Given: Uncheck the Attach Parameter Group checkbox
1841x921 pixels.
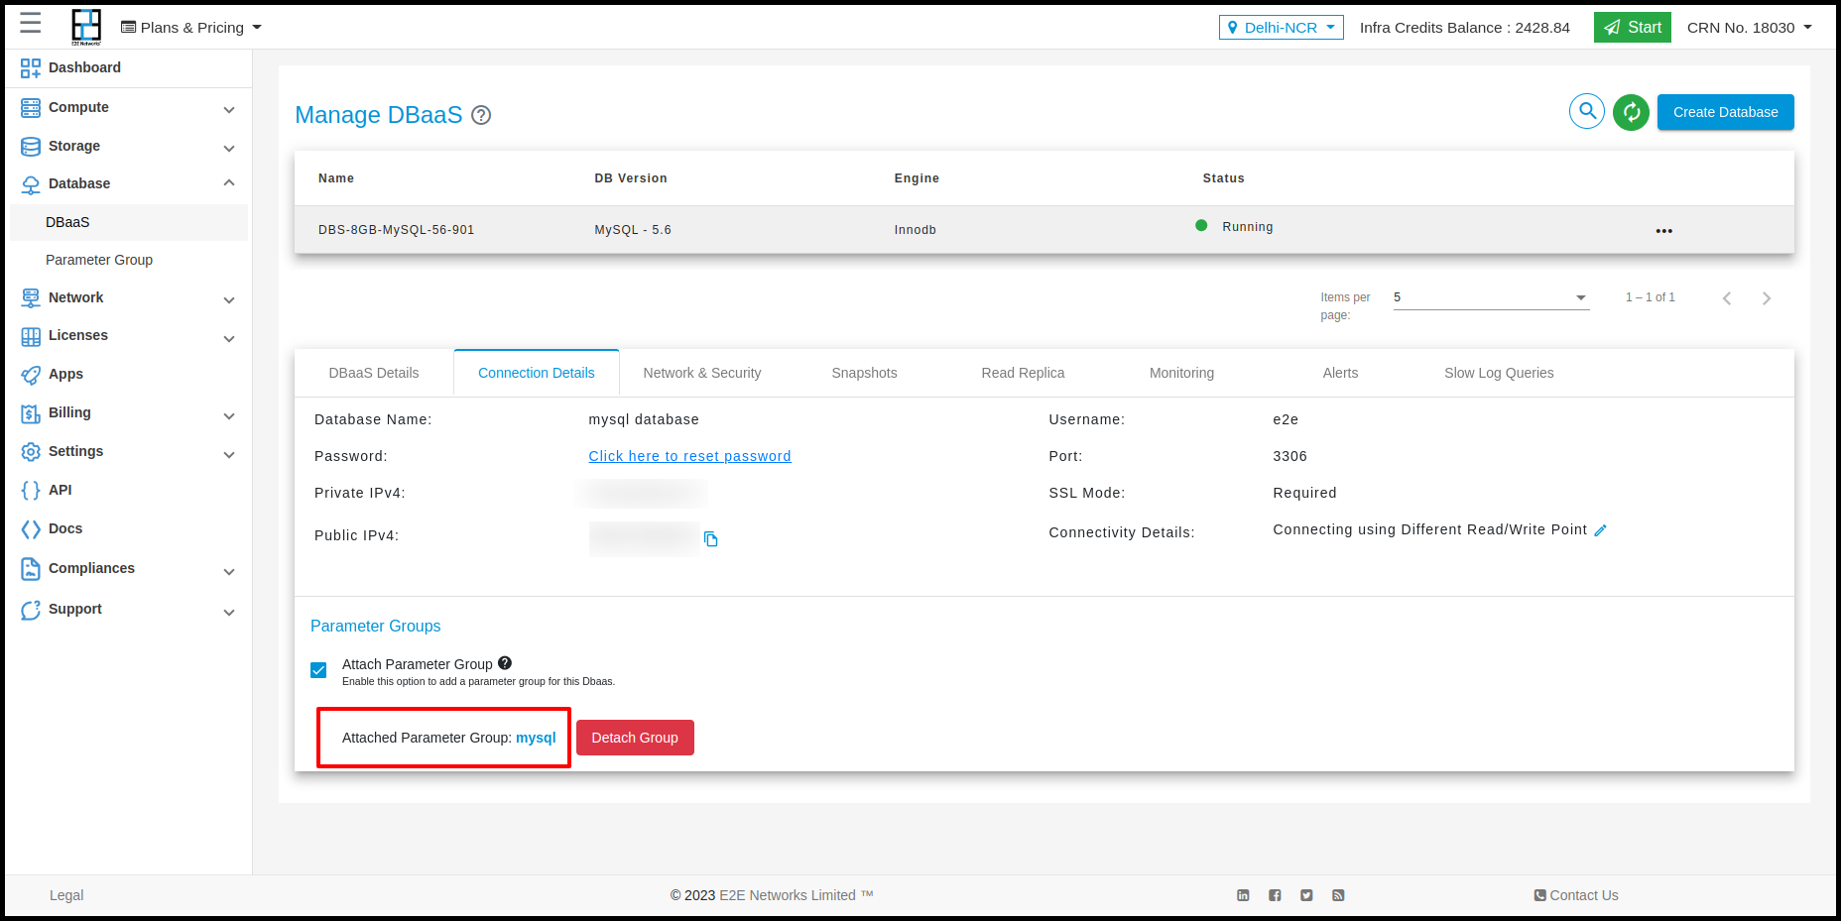Looking at the screenshot, I should click(318, 670).
